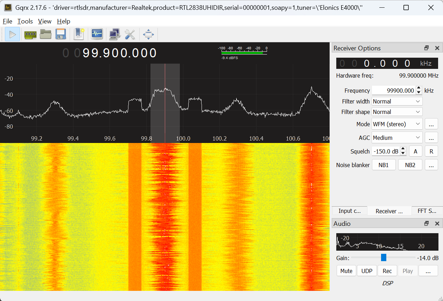Expand the Mode dropdown showing WFM (stereo)
The image size is (443, 301).
(x=397, y=124)
